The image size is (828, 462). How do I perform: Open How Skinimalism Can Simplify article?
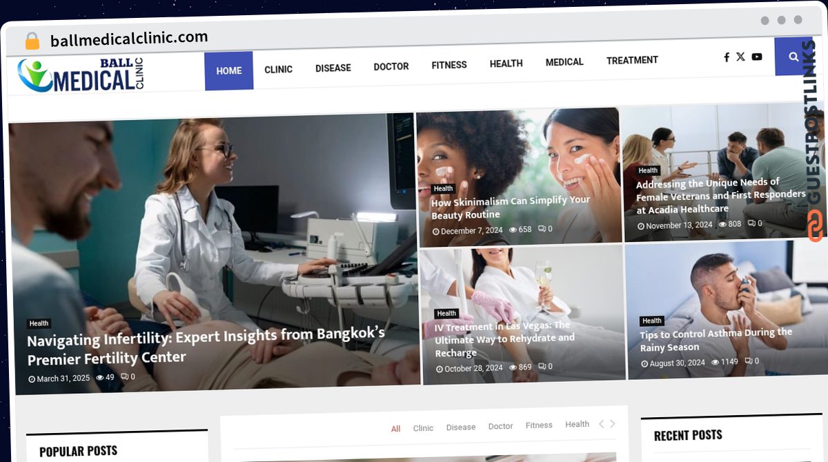coord(511,207)
